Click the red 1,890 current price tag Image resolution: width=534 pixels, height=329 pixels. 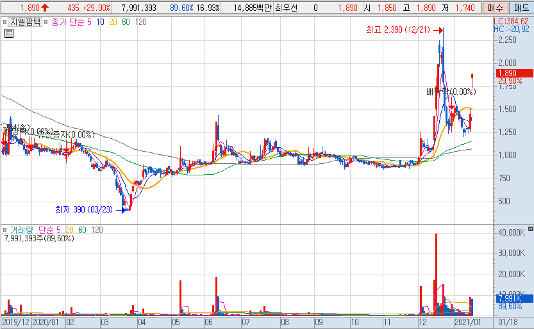[x=514, y=73]
